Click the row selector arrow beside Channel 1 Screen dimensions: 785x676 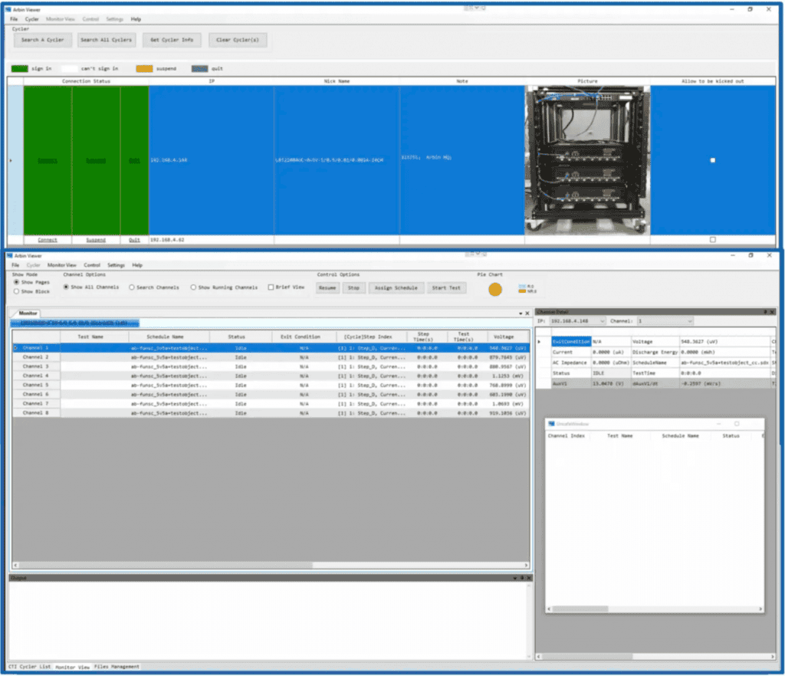[15, 348]
